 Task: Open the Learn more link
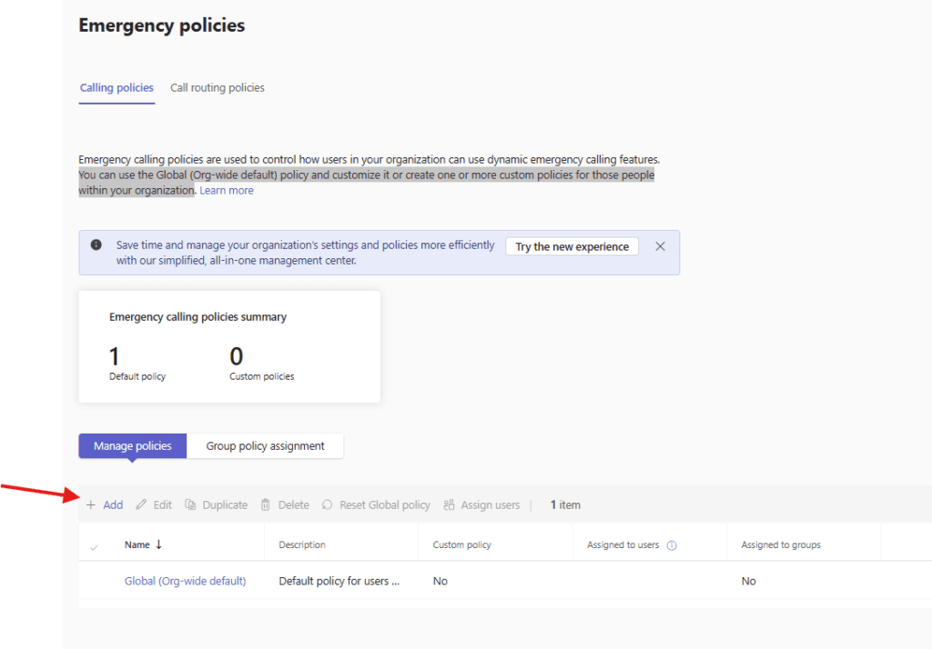227,191
